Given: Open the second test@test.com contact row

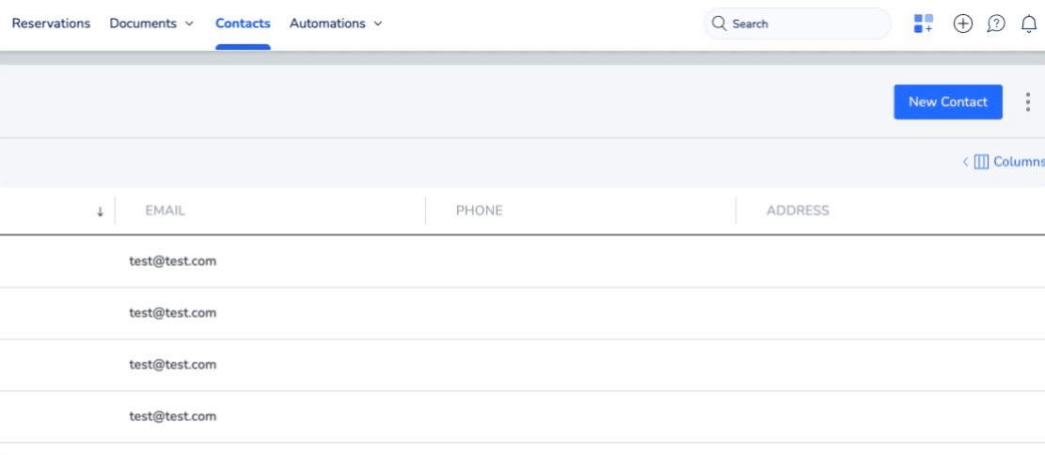Looking at the screenshot, I should coord(173,313).
